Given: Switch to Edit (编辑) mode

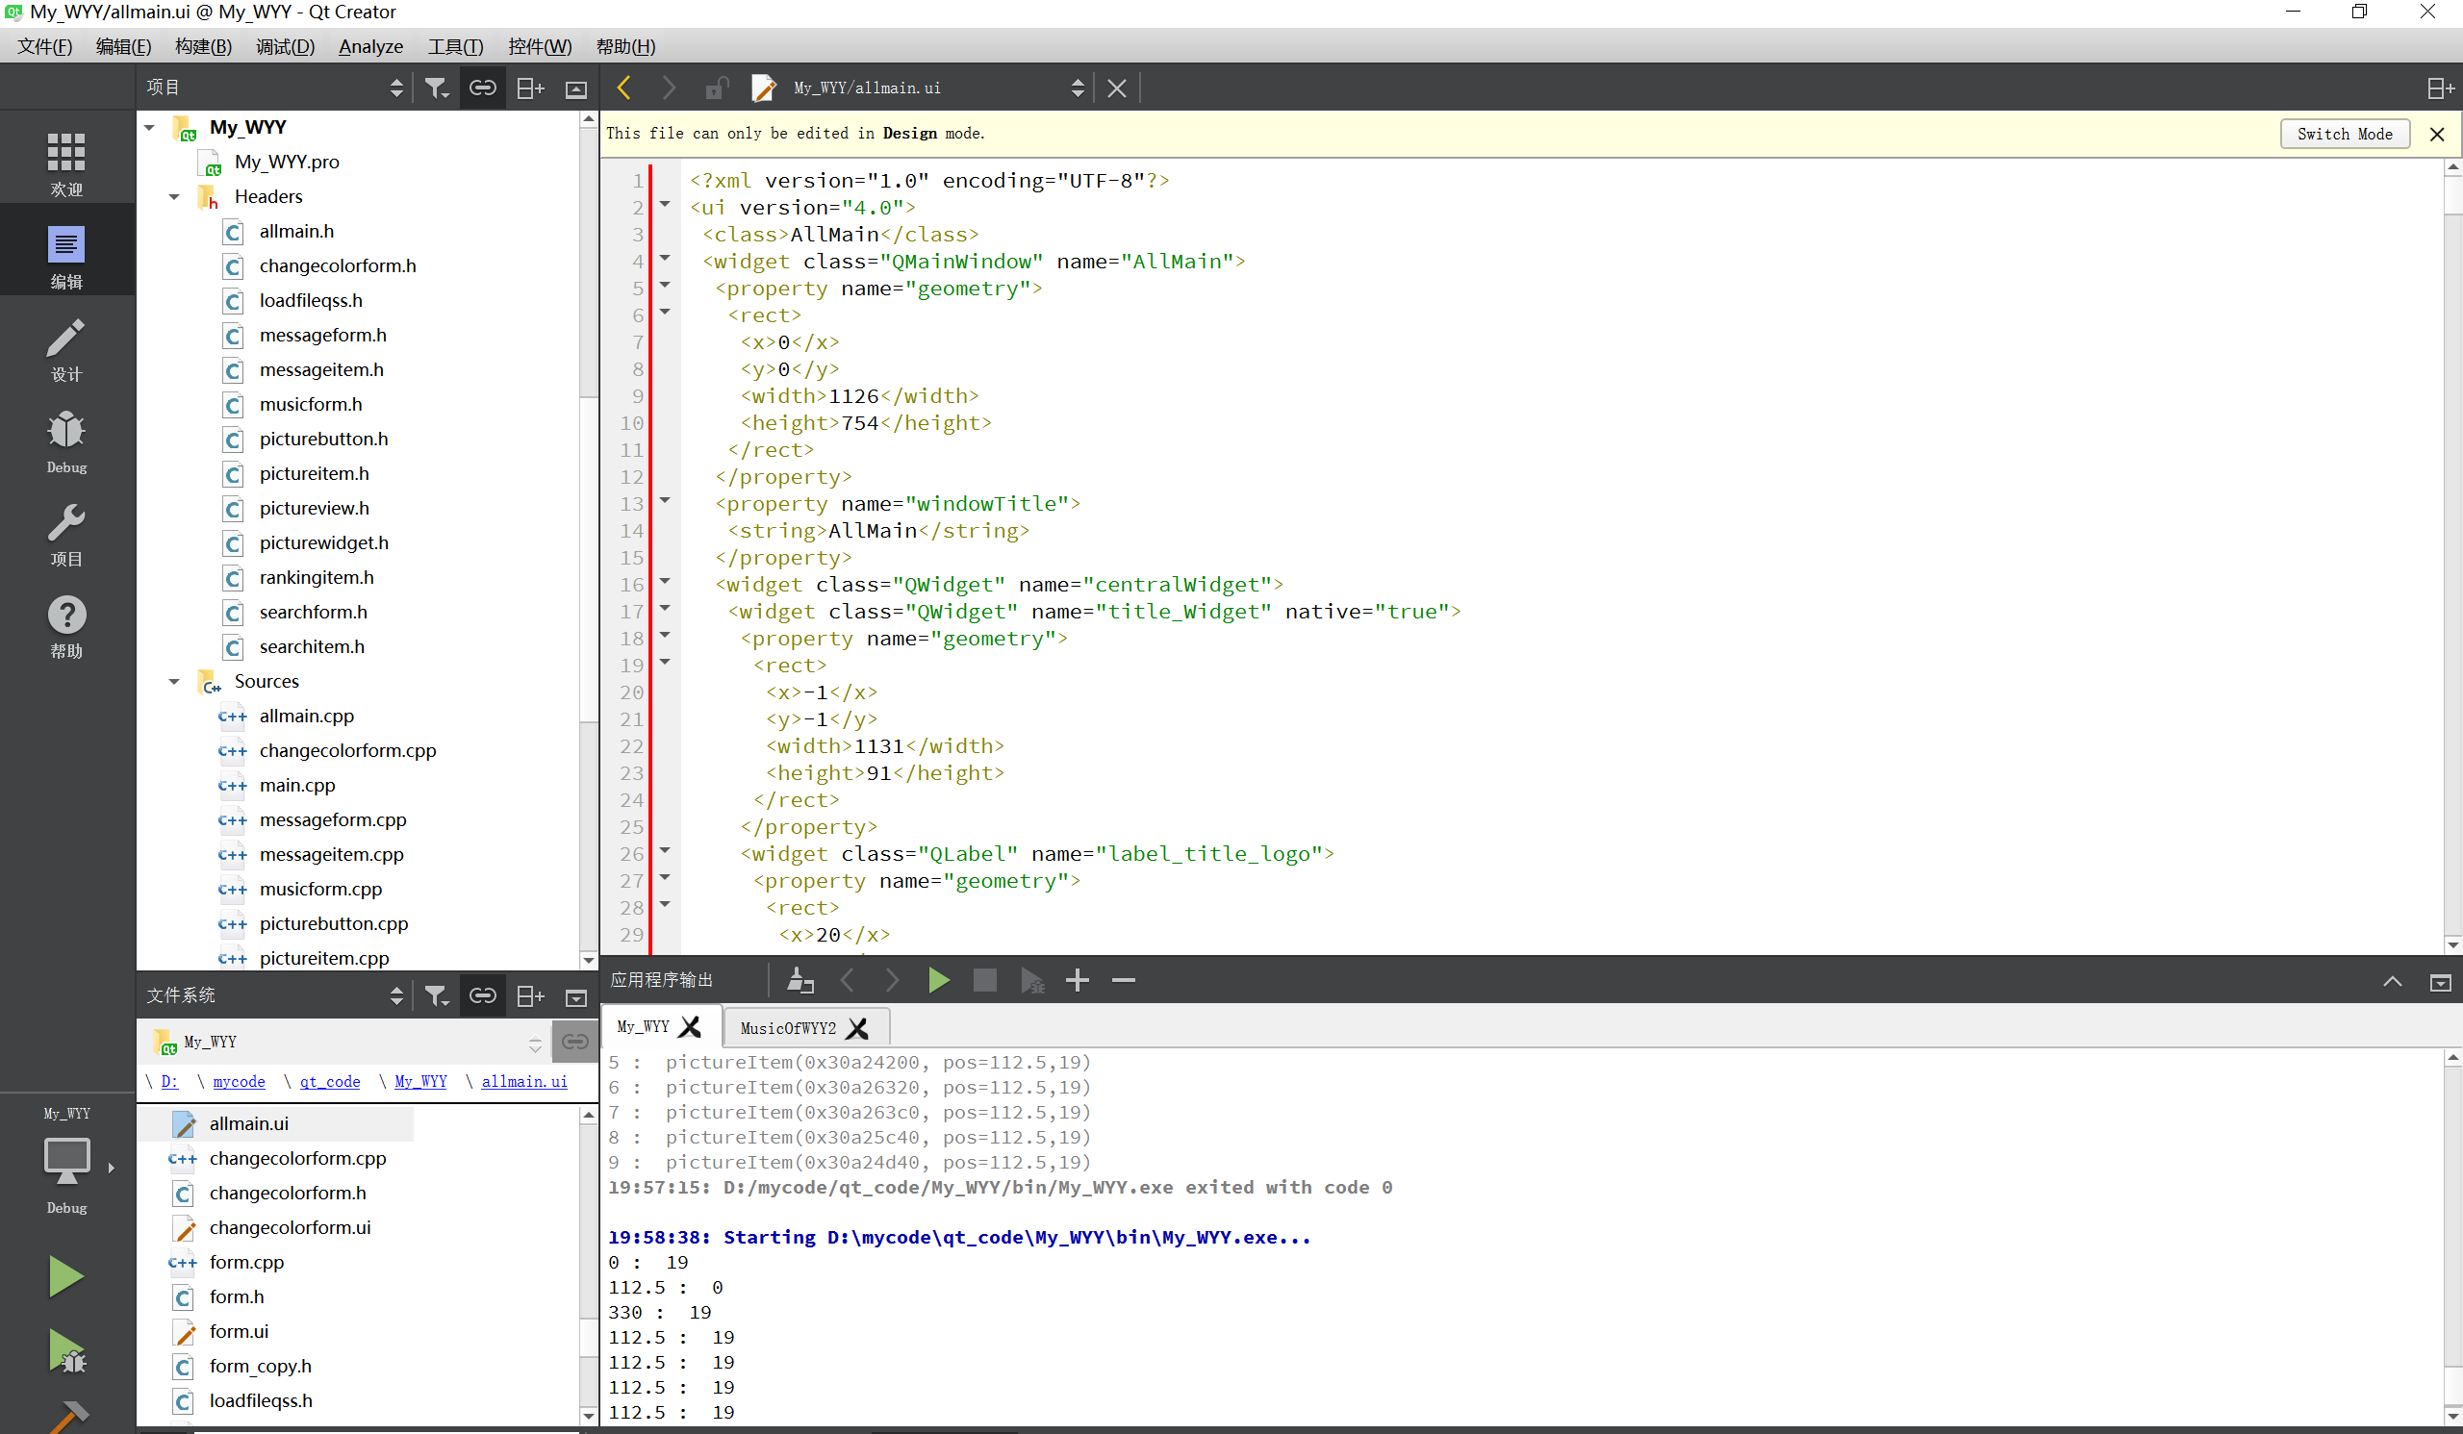Looking at the screenshot, I should [66, 256].
